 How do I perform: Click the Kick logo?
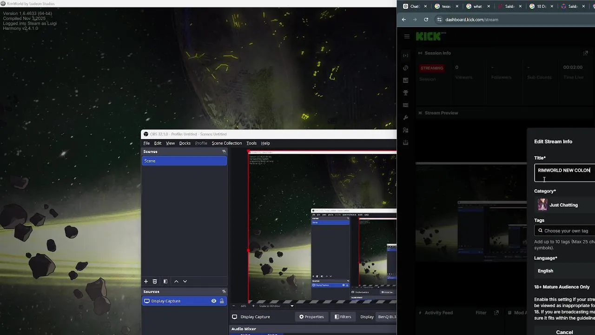430,36
